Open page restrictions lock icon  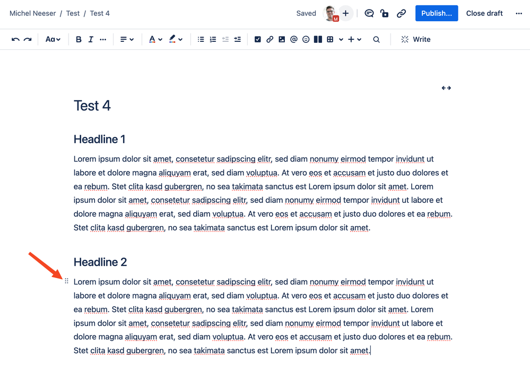(384, 13)
